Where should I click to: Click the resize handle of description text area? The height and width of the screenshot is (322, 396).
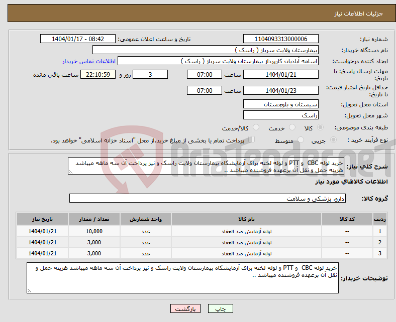tap(70, 172)
